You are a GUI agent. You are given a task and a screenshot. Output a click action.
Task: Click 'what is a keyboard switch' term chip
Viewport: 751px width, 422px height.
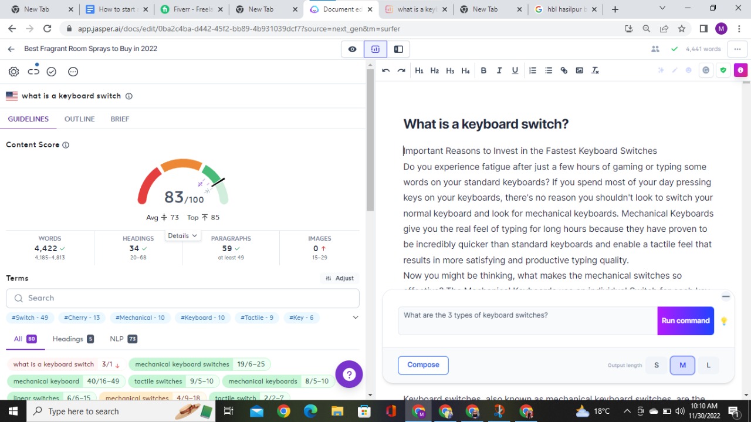[66, 364]
